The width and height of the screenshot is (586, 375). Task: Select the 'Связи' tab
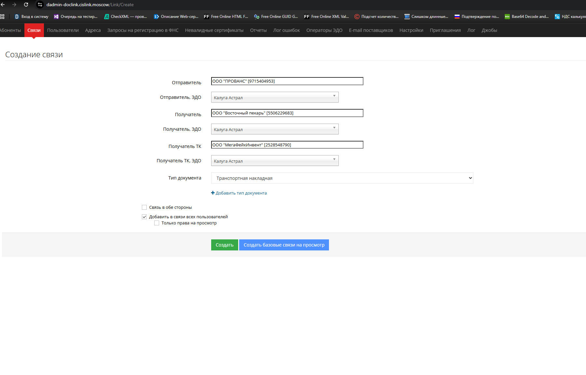(34, 30)
